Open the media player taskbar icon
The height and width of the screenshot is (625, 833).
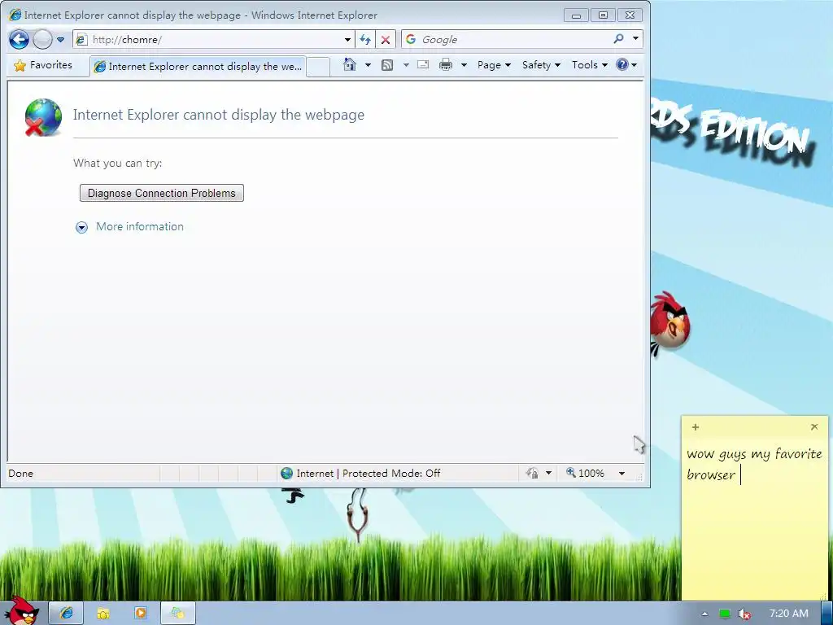140,614
